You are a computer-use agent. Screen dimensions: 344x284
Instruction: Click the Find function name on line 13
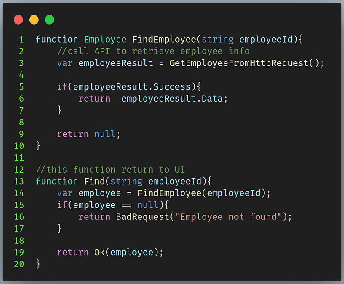click(x=94, y=182)
